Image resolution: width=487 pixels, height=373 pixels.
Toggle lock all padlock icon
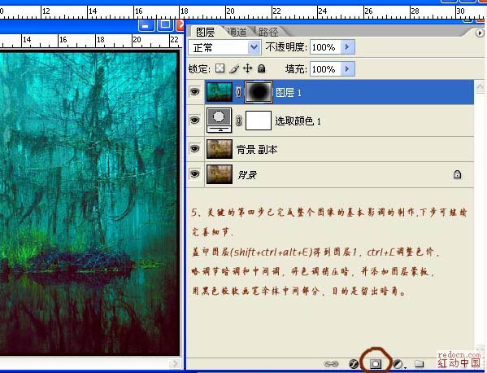(262, 68)
